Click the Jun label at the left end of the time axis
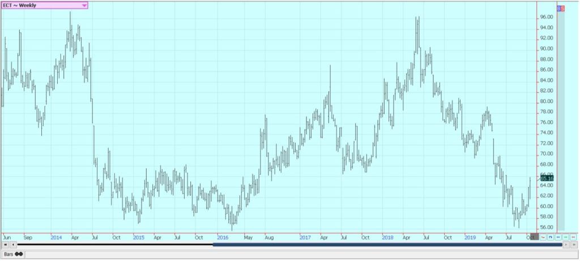580x261 pixels. 6,237
